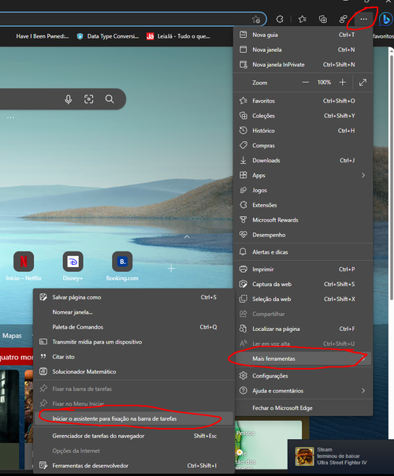Open the Extensions puzzle icon in toolbar

point(280,20)
